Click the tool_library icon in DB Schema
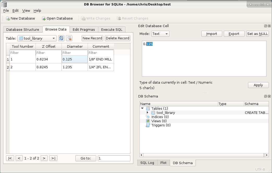This screenshot has width=272, height=173. [x=153, y=113]
